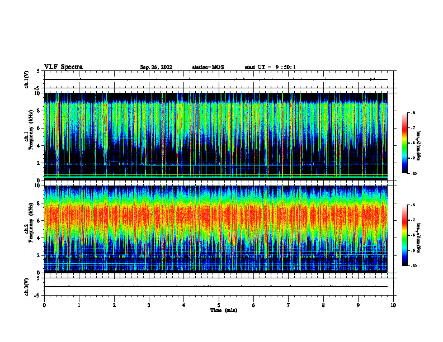Click the '7' minute tick label
The width and height of the screenshot is (443, 342).
click(289, 305)
